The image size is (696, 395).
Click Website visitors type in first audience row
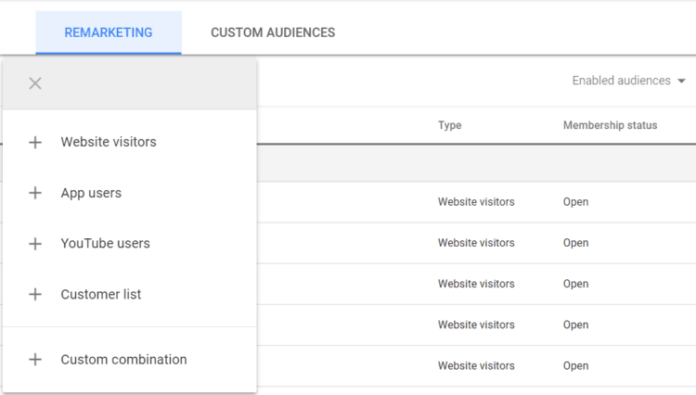476,202
